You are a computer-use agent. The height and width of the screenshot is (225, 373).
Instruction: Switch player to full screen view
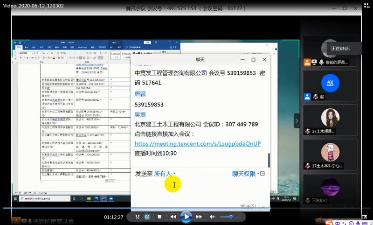[x=365, y=217]
